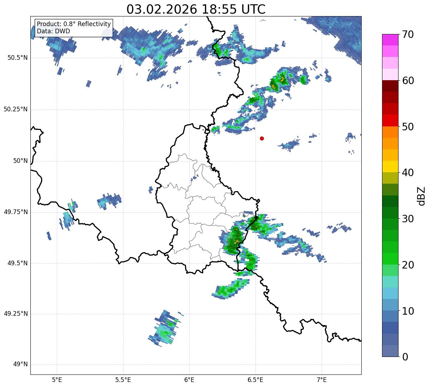Image resolution: width=430 pixels, height=387 pixels.
Task: Click the dBZ colorbar axis label
Action: click(x=422, y=195)
